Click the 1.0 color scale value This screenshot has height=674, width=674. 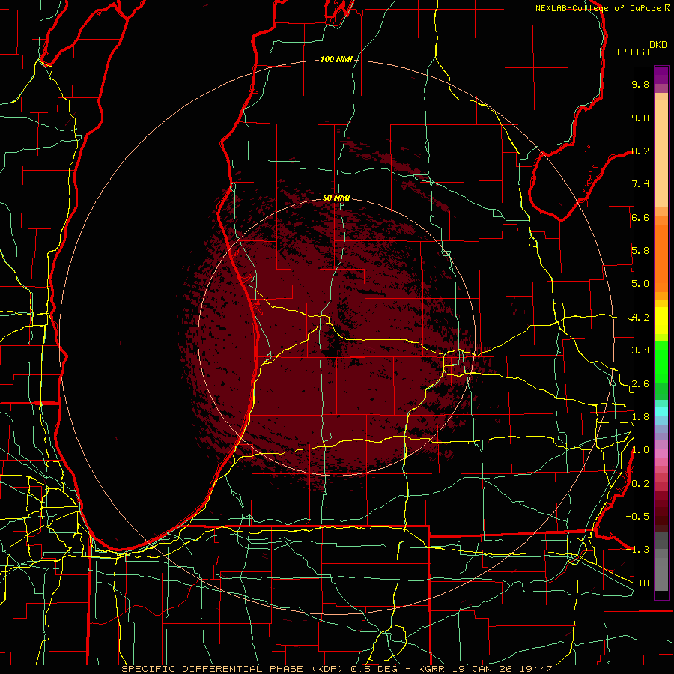click(x=640, y=450)
